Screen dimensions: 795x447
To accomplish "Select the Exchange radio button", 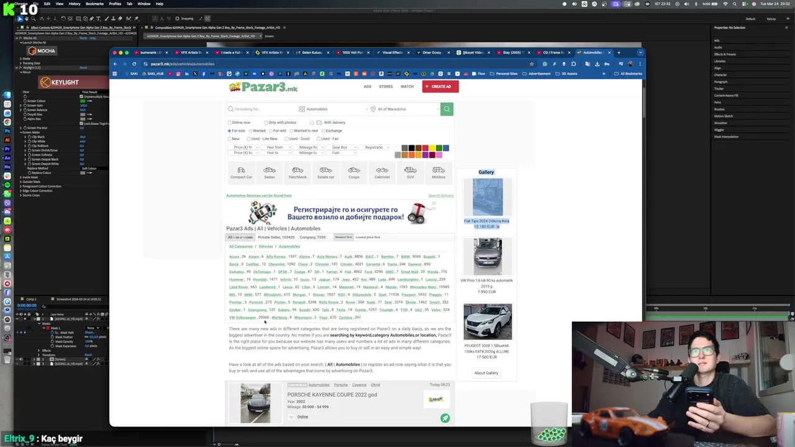I will (324, 131).
